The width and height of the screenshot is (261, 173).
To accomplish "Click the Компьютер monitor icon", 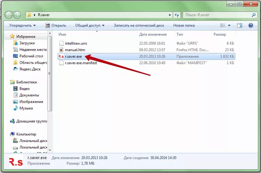I will tap(12, 134).
